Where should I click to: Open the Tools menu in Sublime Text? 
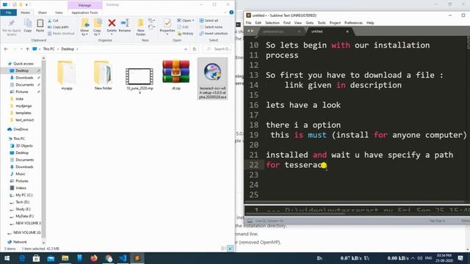coord(322,23)
